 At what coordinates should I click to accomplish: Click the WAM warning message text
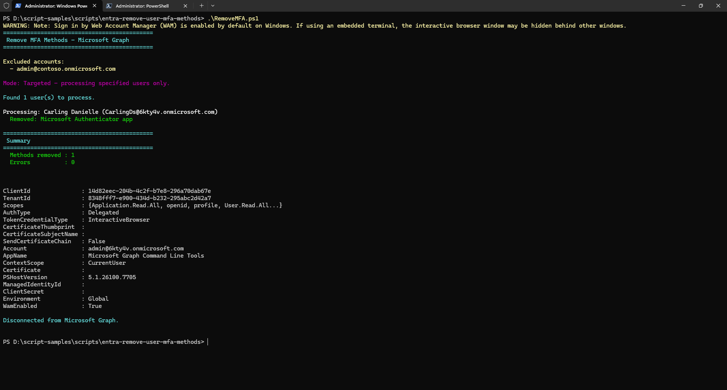tap(314, 25)
